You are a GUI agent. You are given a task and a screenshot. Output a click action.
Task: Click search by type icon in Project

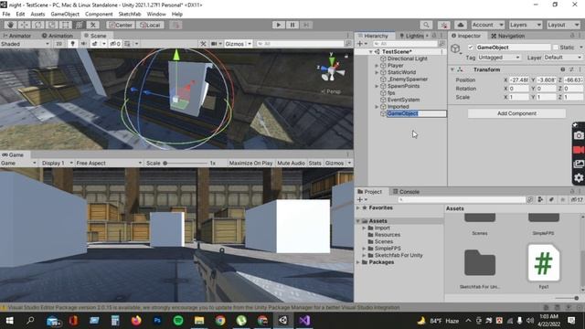point(540,199)
